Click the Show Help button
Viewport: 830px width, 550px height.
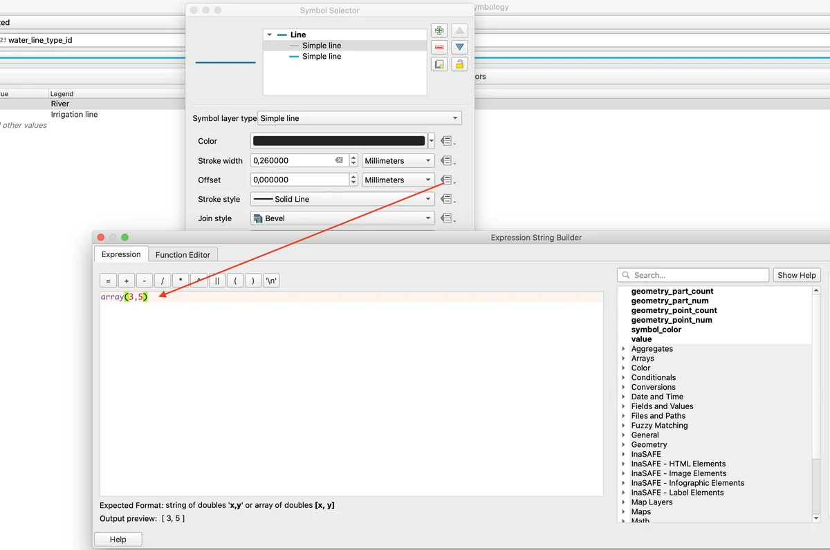796,275
